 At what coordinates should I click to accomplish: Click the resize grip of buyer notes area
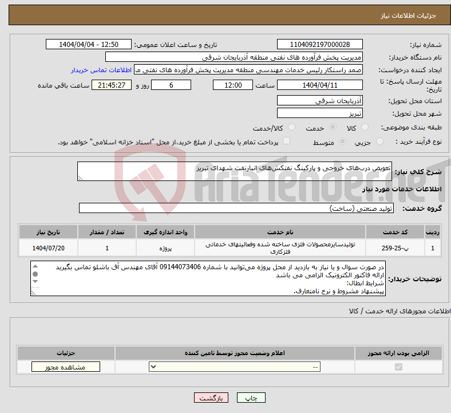(x=33, y=293)
